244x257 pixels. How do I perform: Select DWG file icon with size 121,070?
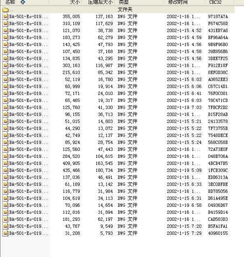pyautogui.click(x=5, y=31)
